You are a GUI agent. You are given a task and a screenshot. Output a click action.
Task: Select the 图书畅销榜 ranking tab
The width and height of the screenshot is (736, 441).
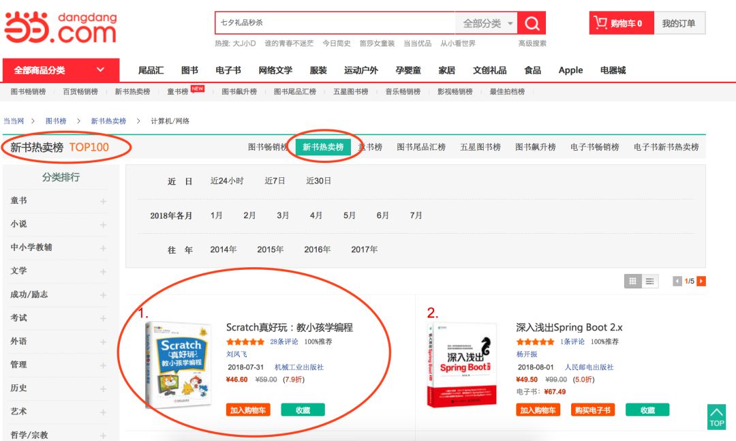pyautogui.click(x=268, y=147)
